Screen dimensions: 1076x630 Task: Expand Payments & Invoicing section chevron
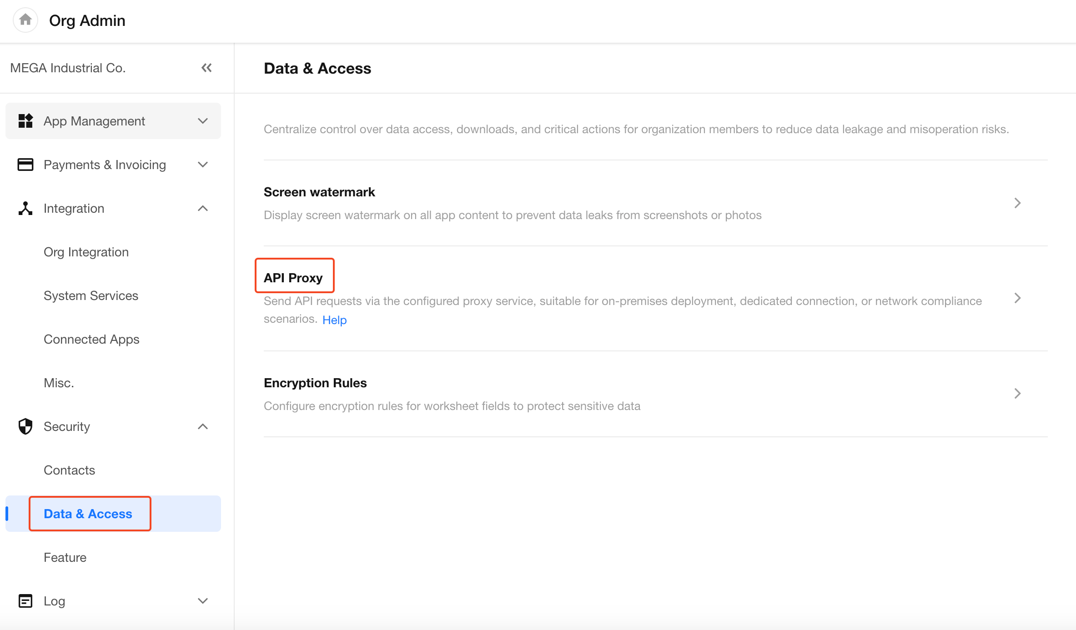coord(203,165)
